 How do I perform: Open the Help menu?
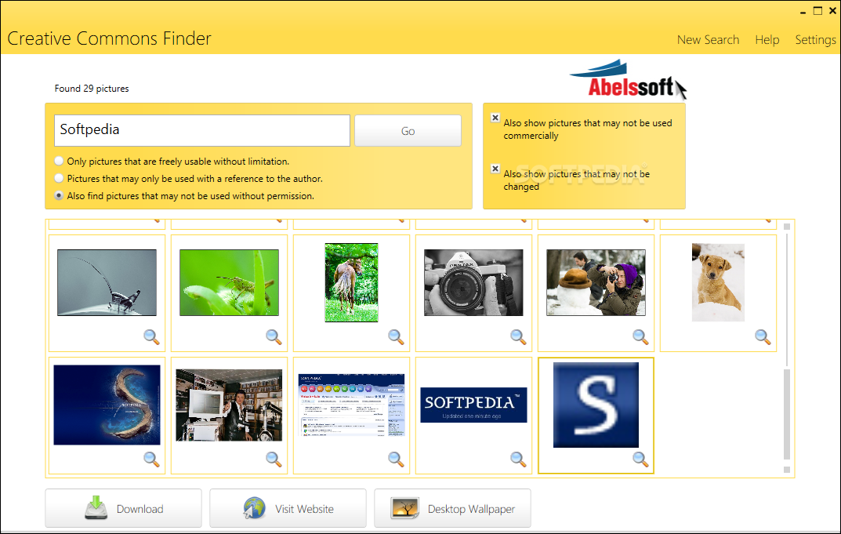tap(767, 40)
